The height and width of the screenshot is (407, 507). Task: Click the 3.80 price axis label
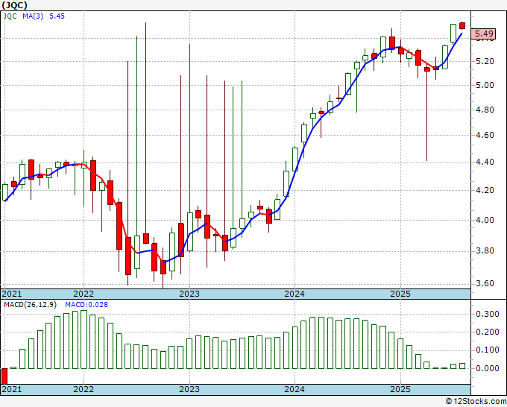(x=485, y=251)
